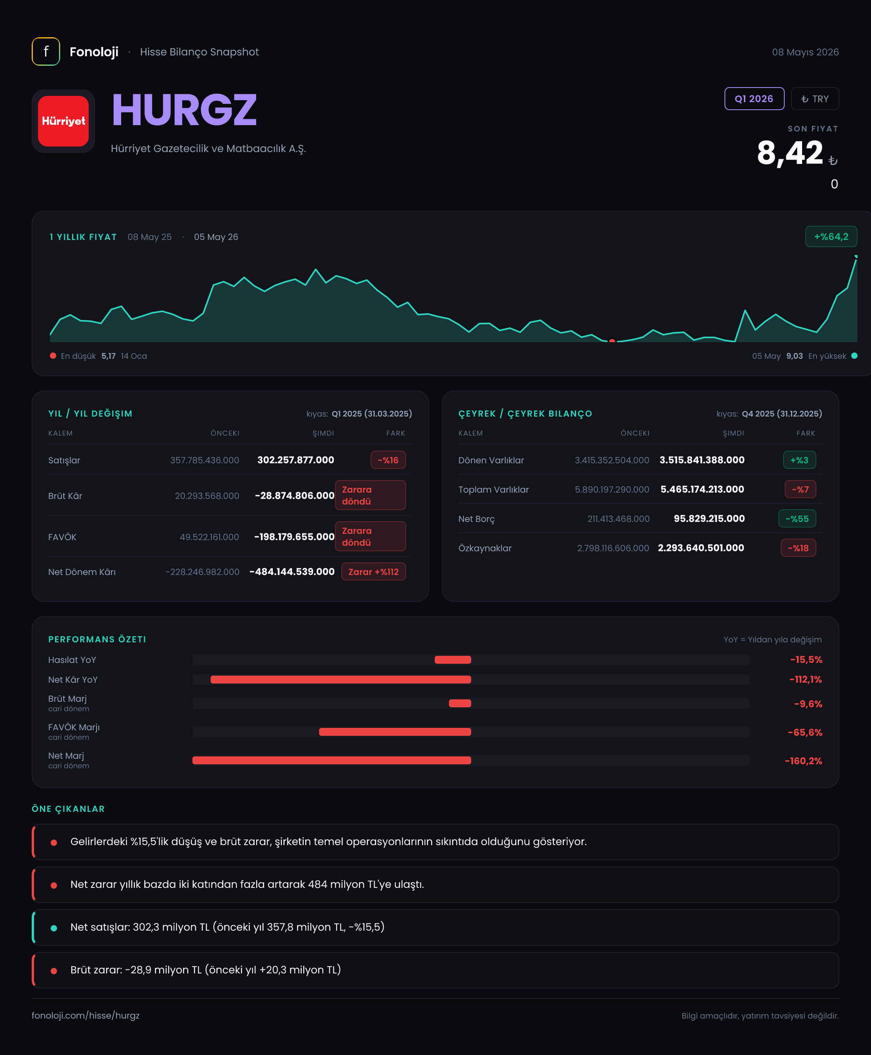The image size is (871, 1055).
Task: Click the -15,5% Hasılat YoY percentage
Action: (806, 660)
